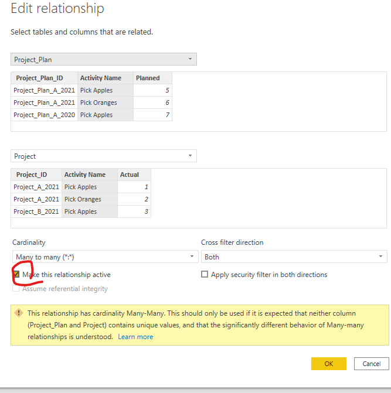Select the Project_ID column header
Screen dimensions: 391x393
pos(36,175)
